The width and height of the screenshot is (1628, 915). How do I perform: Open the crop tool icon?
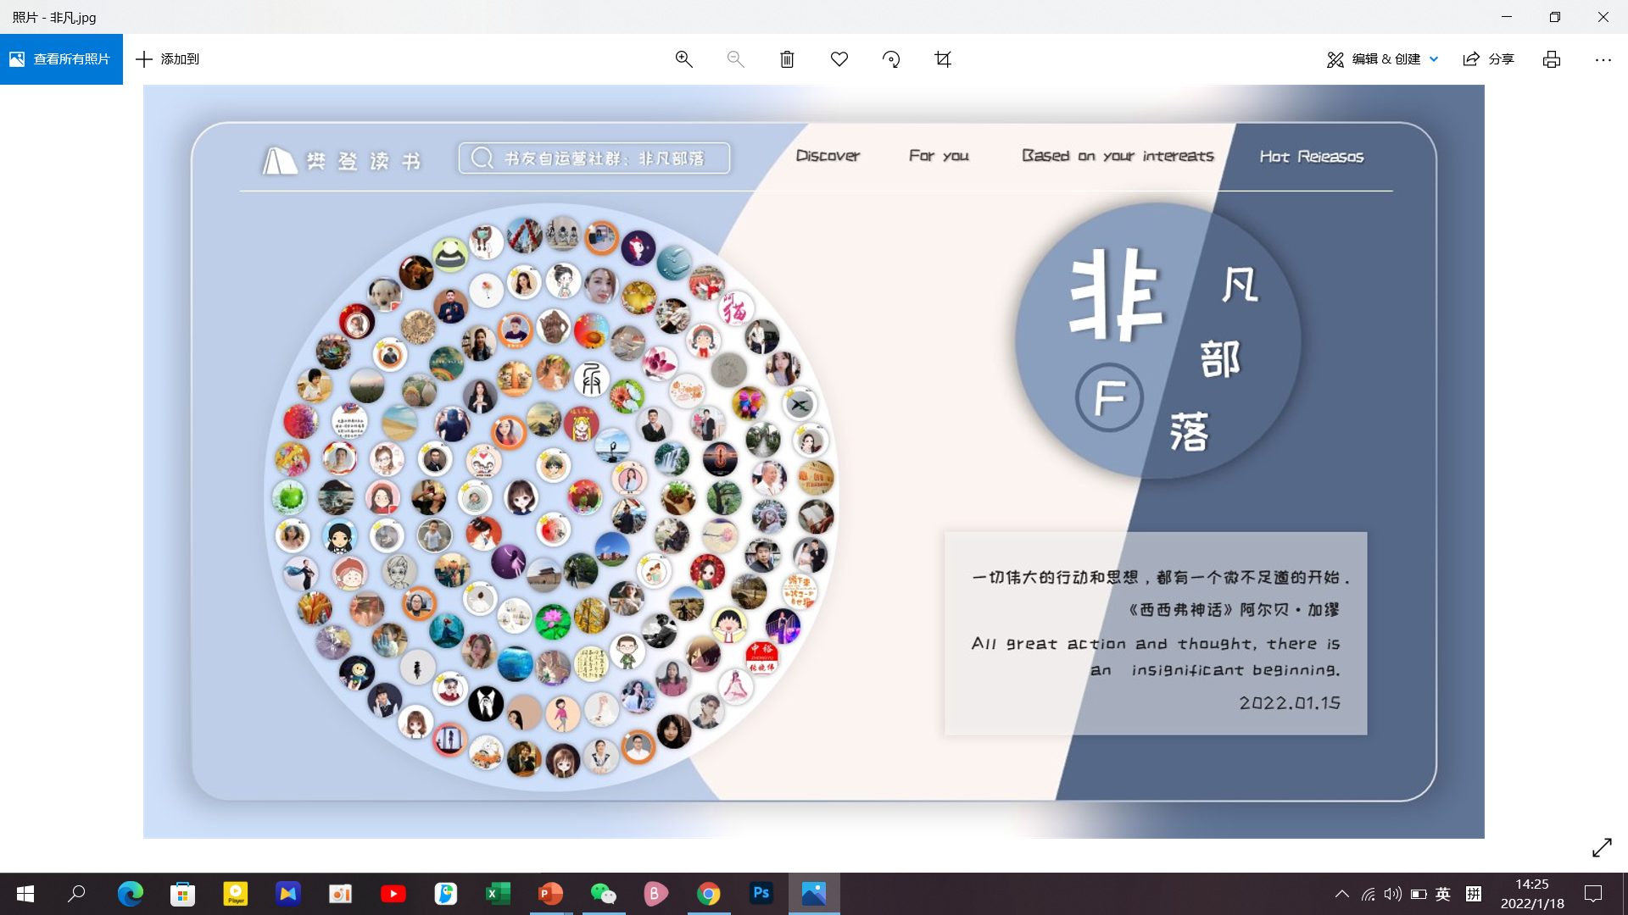click(x=943, y=59)
